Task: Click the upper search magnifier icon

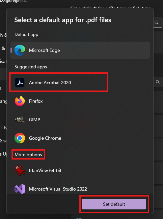Action: pyautogui.click(x=156, y=22)
